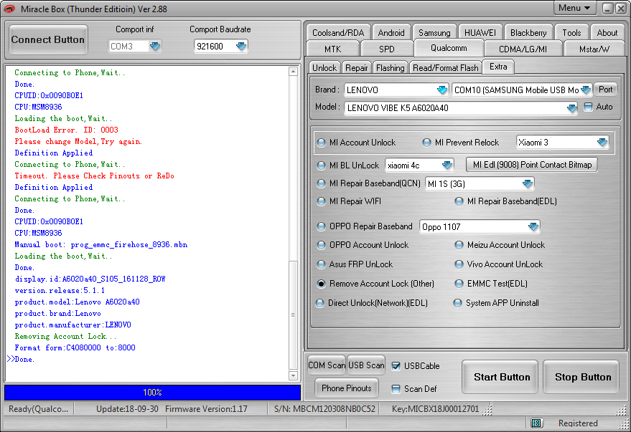This screenshot has width=631, height=432.
Task: Select System APP Uninstall radio option
Action: pyautogui.click(x=457, y=303)
